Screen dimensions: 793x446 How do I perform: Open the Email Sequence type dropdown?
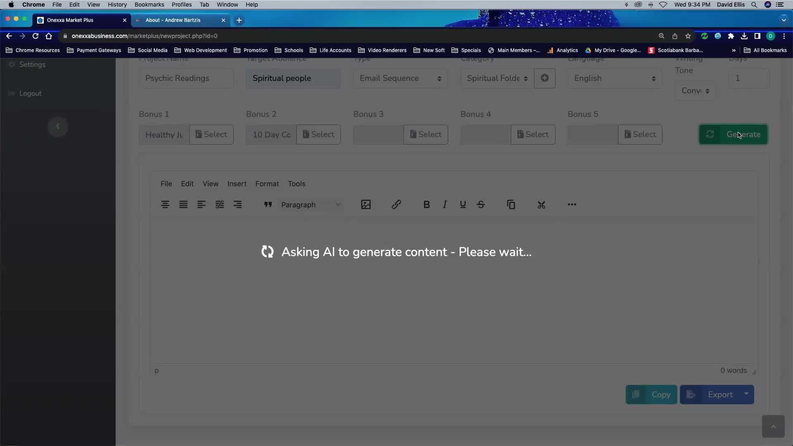click(x=400, y=78)
